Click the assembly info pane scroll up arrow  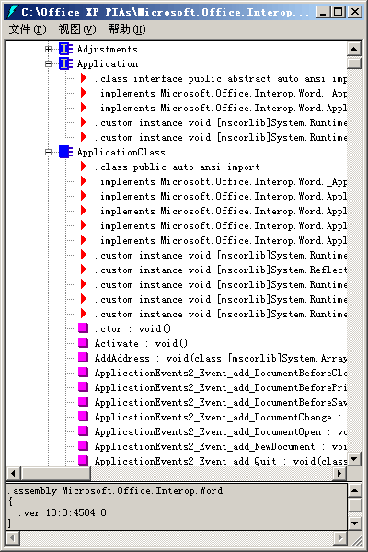(354, 490)
